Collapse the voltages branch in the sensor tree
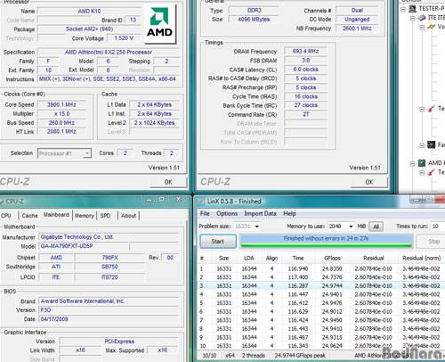 pos(422,28)
